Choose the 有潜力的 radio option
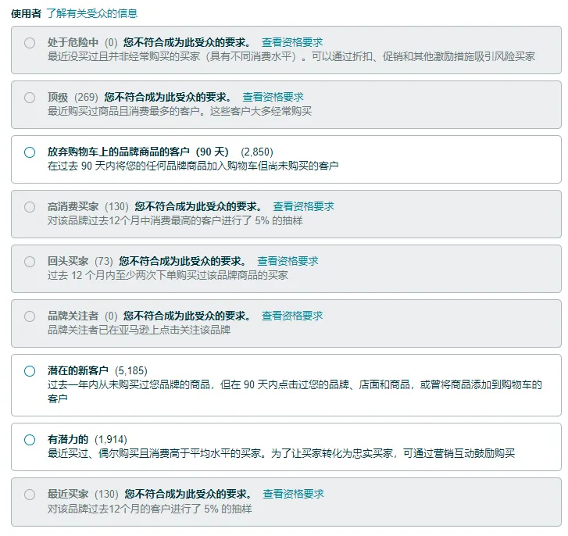 (x=30, y=440)
